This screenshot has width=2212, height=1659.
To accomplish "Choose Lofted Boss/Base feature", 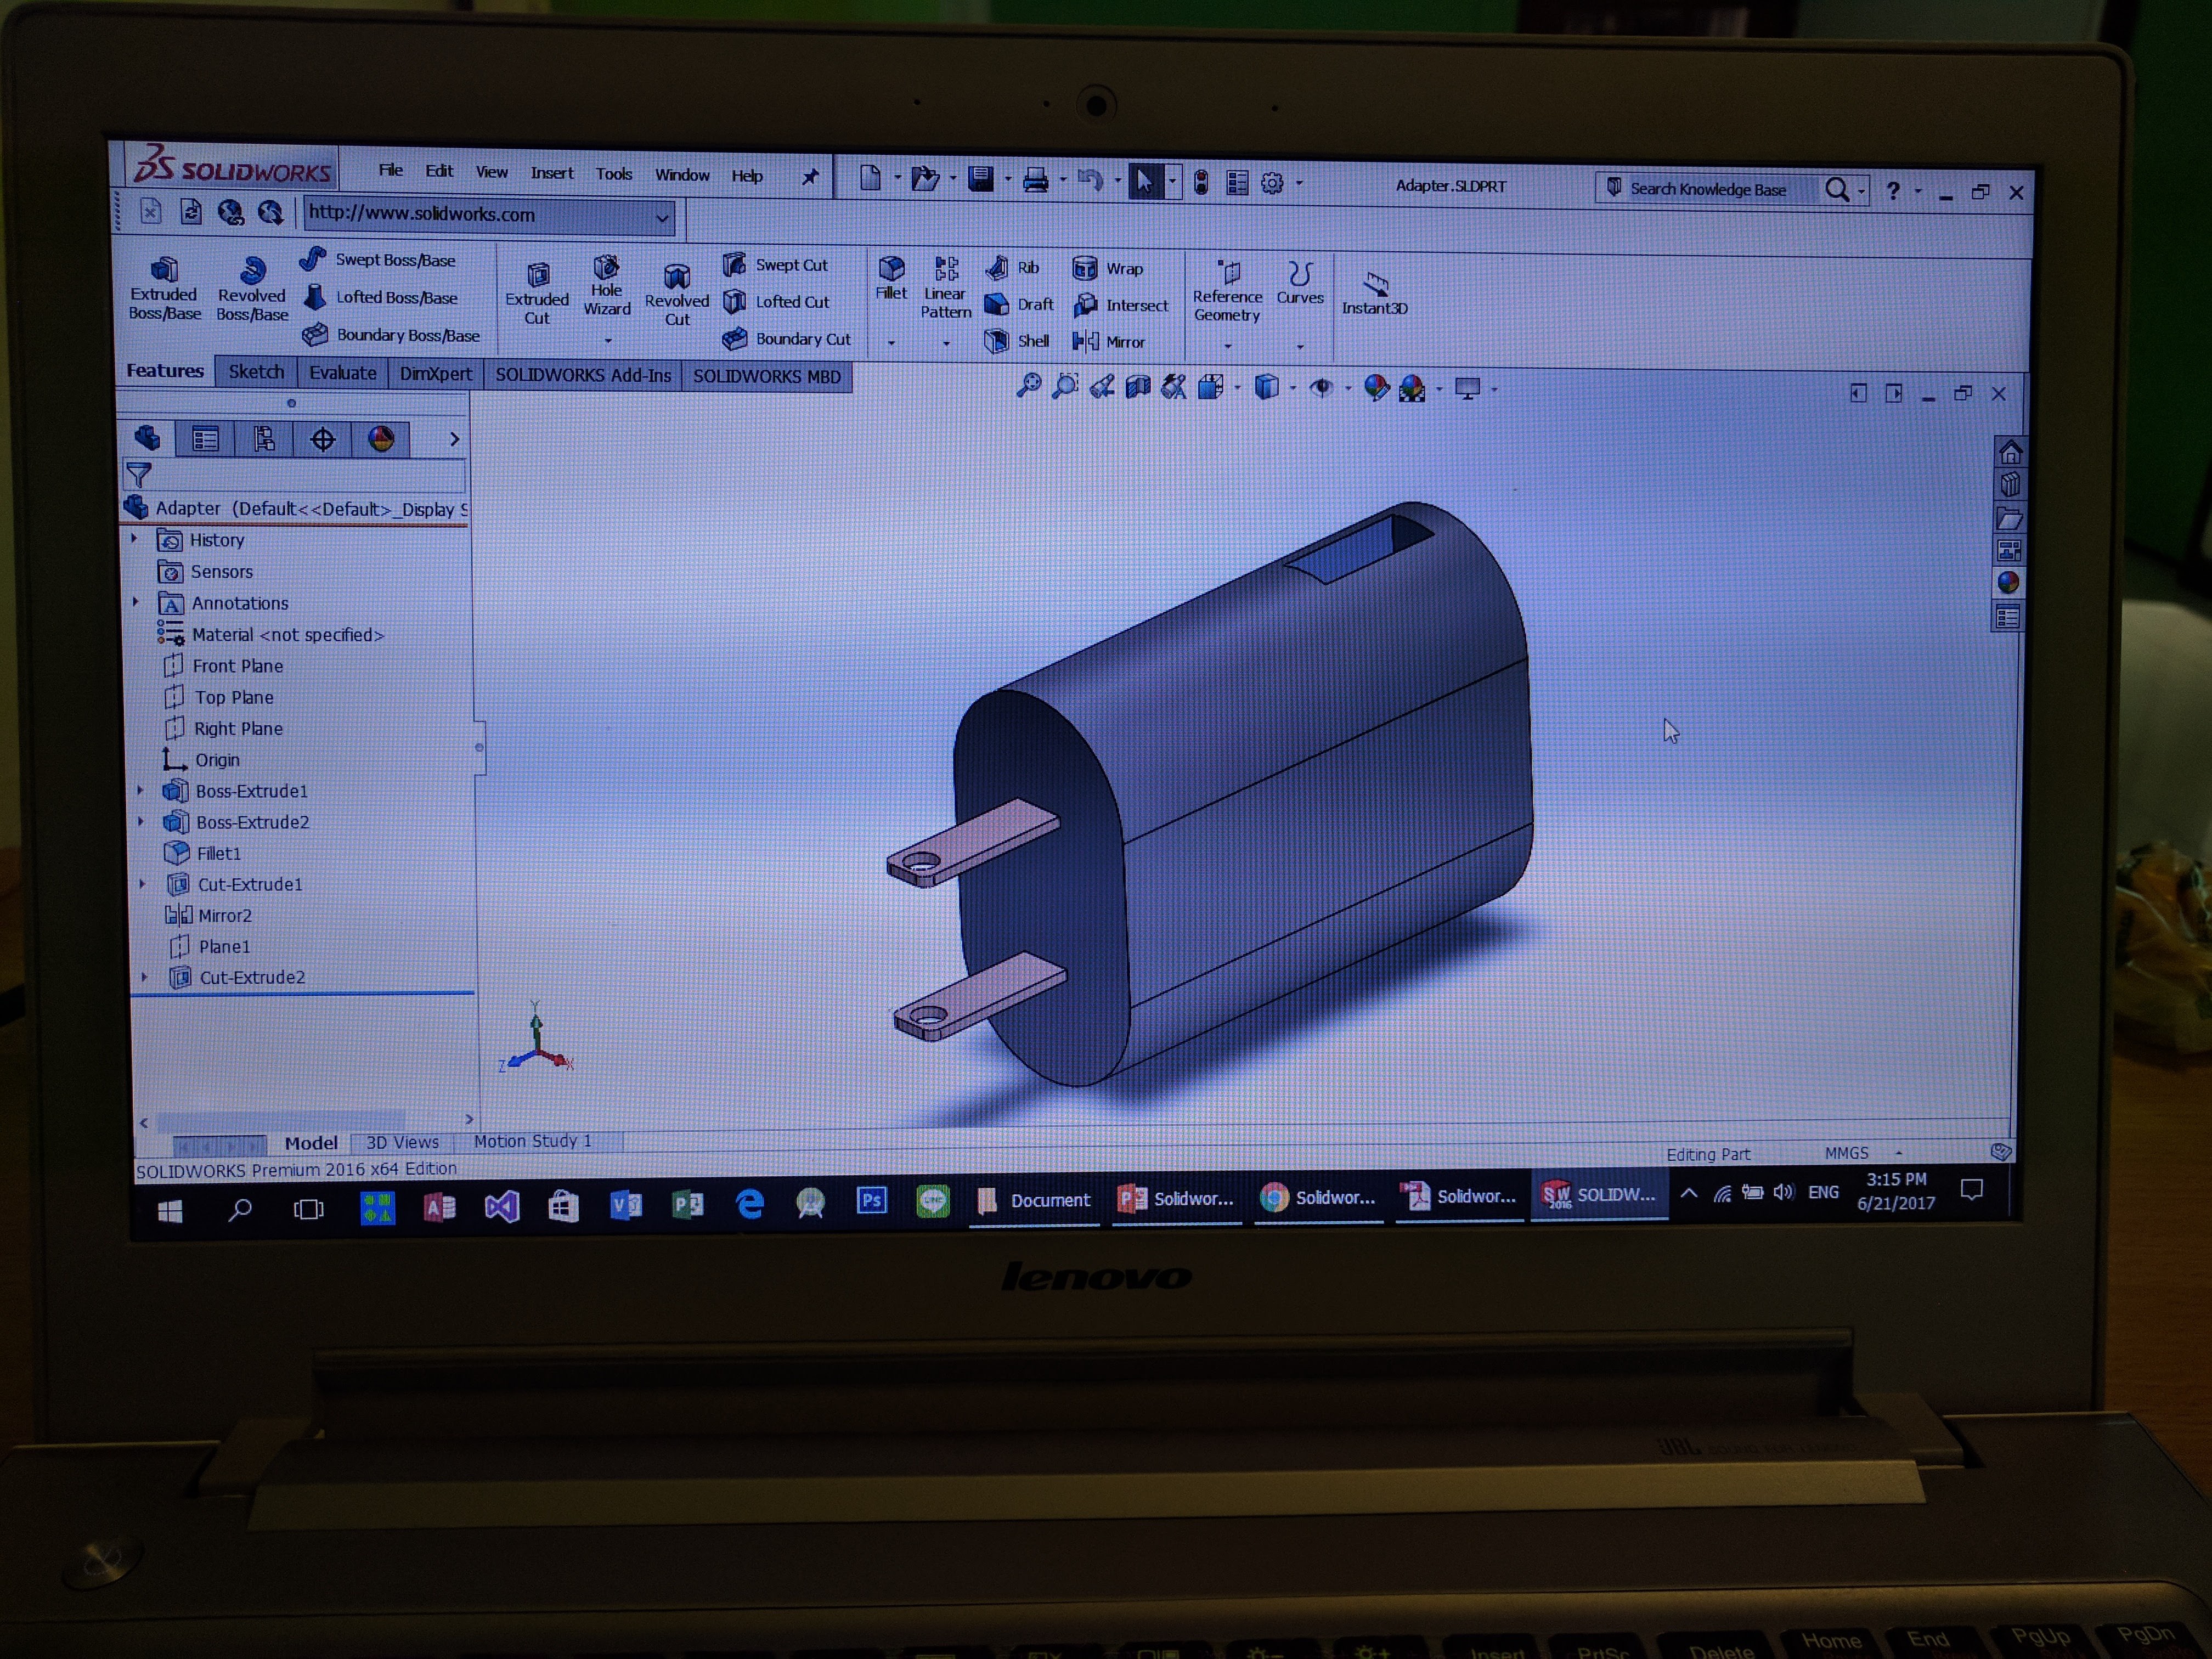I will (380, 297).
